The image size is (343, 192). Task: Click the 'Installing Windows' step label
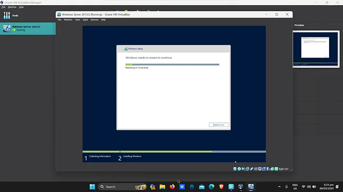point(132,156)
